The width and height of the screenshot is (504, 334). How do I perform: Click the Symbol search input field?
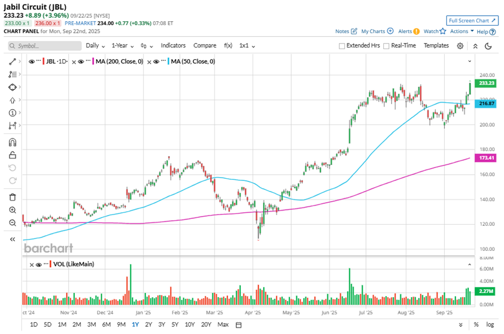pos(42,46)
